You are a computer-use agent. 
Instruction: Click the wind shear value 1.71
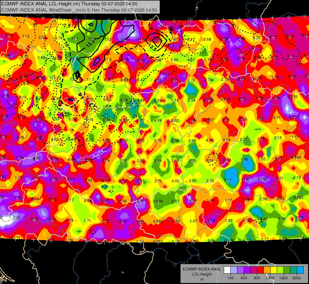pos(87,221)
